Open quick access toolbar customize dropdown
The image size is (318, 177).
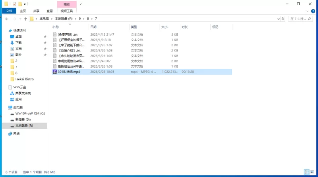(25, 4)
